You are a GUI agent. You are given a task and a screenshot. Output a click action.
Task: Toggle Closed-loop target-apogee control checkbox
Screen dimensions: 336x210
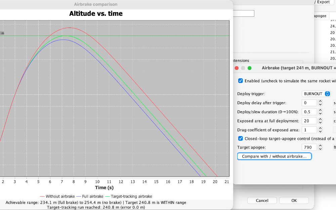pyautogui.click(x=241, y=138)
